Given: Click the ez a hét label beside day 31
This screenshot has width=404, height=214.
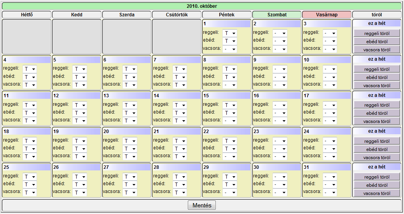Looking at the screenshot, I should point(377,167).
